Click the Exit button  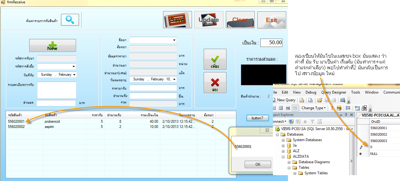tap(271, 20)
